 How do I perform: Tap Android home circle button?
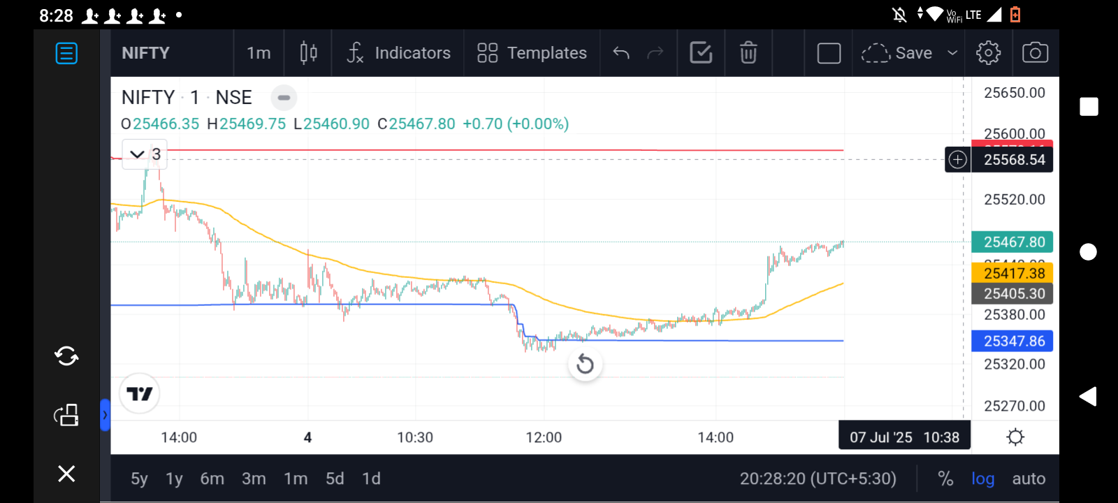[x=1088, y=252]
